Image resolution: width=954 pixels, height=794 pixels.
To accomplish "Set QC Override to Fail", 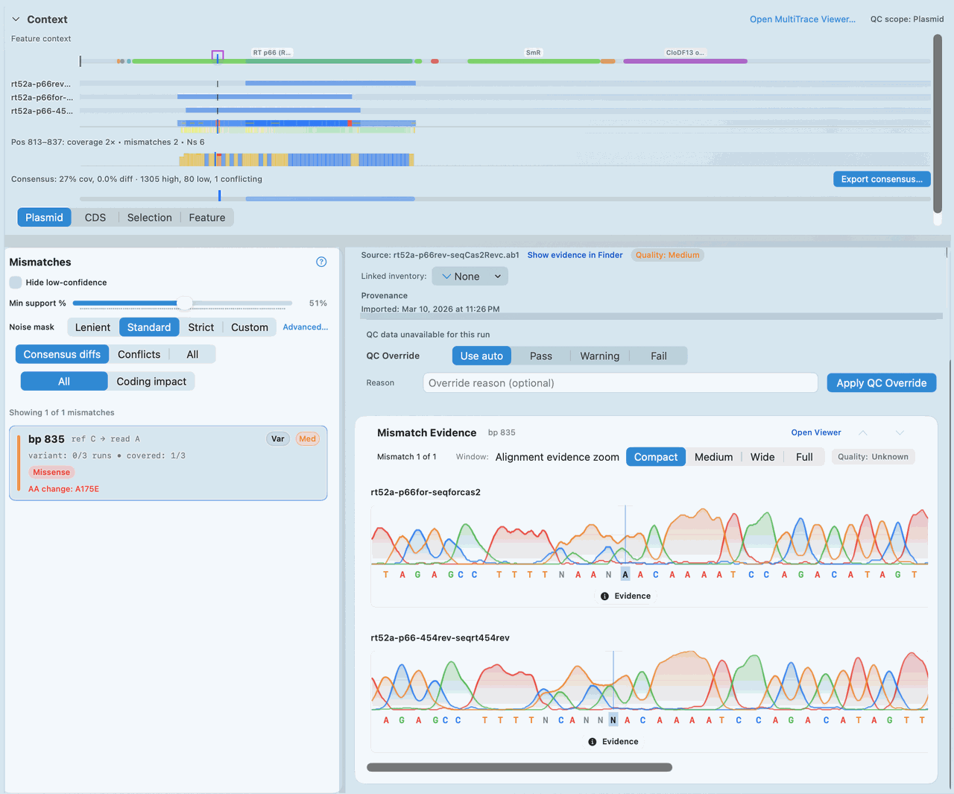I will [659, 356].
